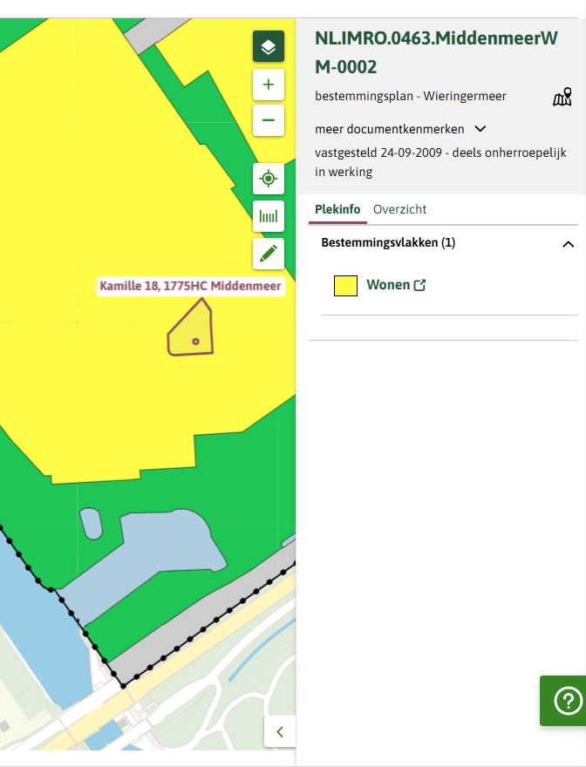
Task: Center the map on my location
Action: (x=269, y=179)
